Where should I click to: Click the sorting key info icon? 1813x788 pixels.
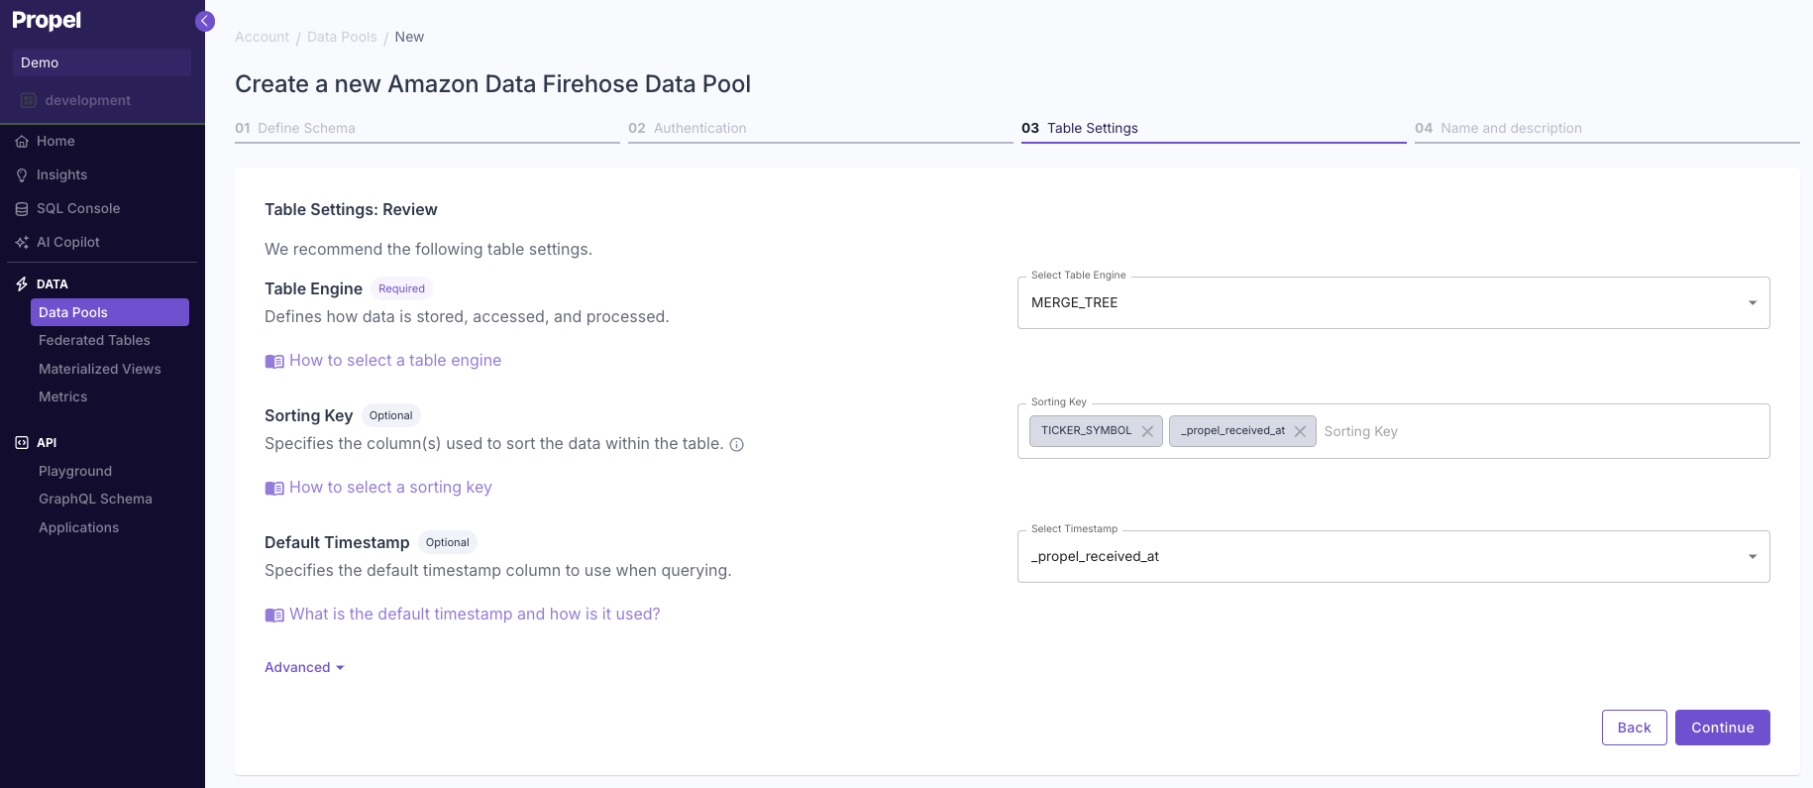click(737, 444)
